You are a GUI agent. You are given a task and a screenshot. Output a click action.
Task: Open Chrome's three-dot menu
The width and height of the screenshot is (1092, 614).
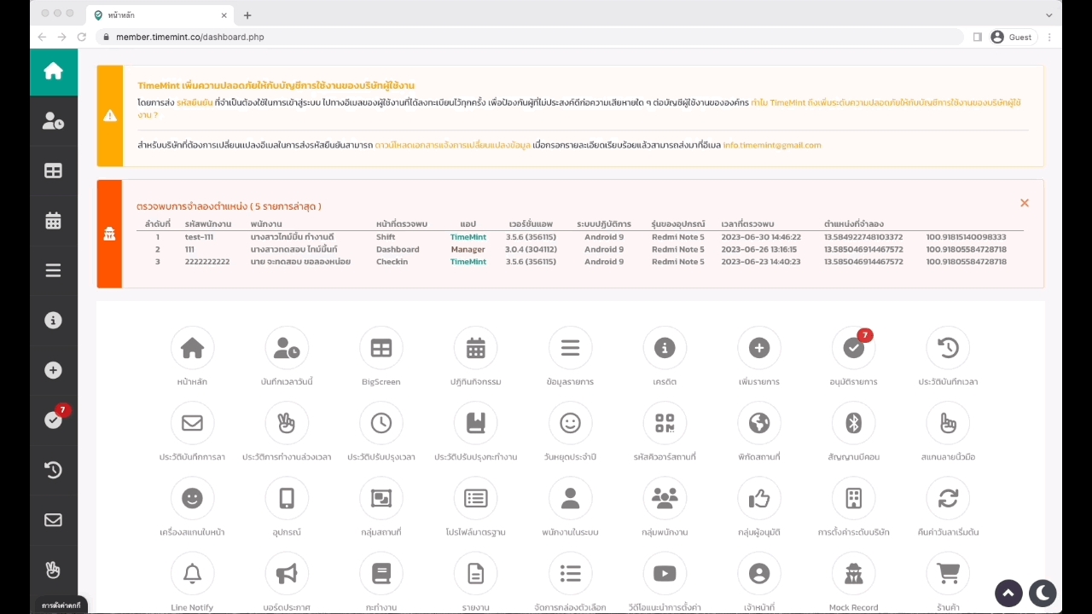coord(1049,38)
